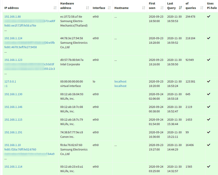The height and width of the screenshot is (175, 218).
Task: Follow the 192.168.1.191 address link
Action: click(x=13, y=132)
